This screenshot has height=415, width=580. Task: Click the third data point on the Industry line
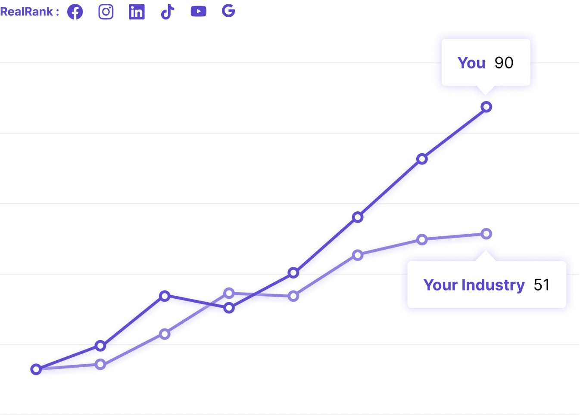coord(165,334)
